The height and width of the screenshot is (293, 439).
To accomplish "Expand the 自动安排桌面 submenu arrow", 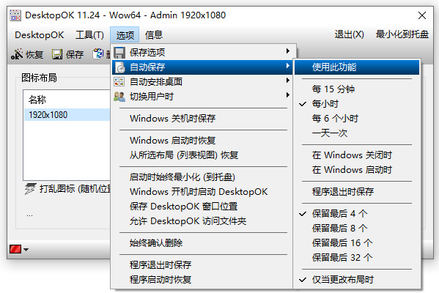I will click(x=288, y=81).
